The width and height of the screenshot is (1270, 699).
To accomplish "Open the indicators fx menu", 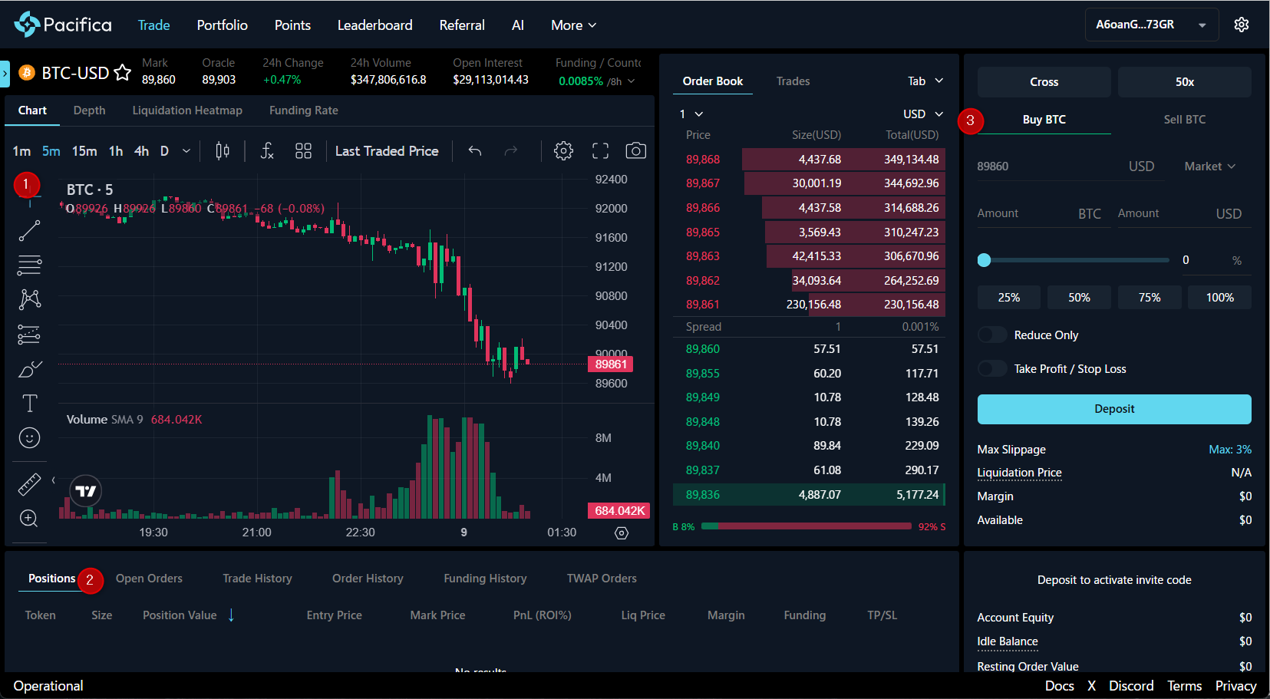I will [266, 151].
